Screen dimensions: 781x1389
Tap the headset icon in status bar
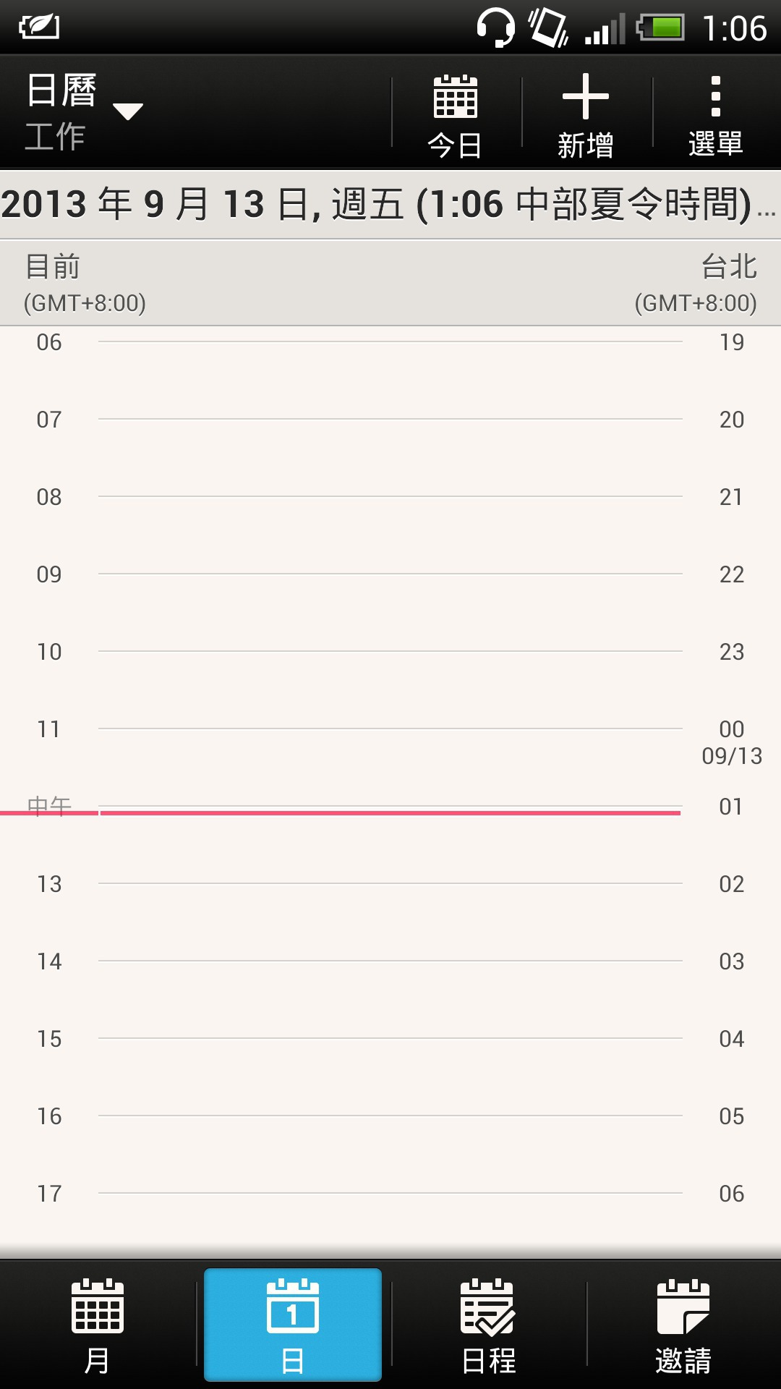click(495, 28)
